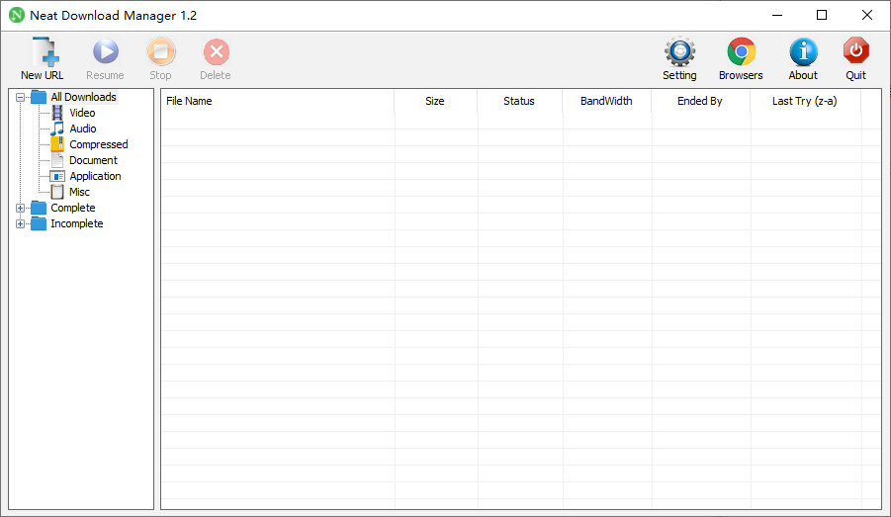Sort by the BandWidth column header
Image resolution: width=891 pixels, height=517 pixels.
(x=606, y=101)
